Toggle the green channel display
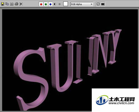 click(x=46, y=4)
